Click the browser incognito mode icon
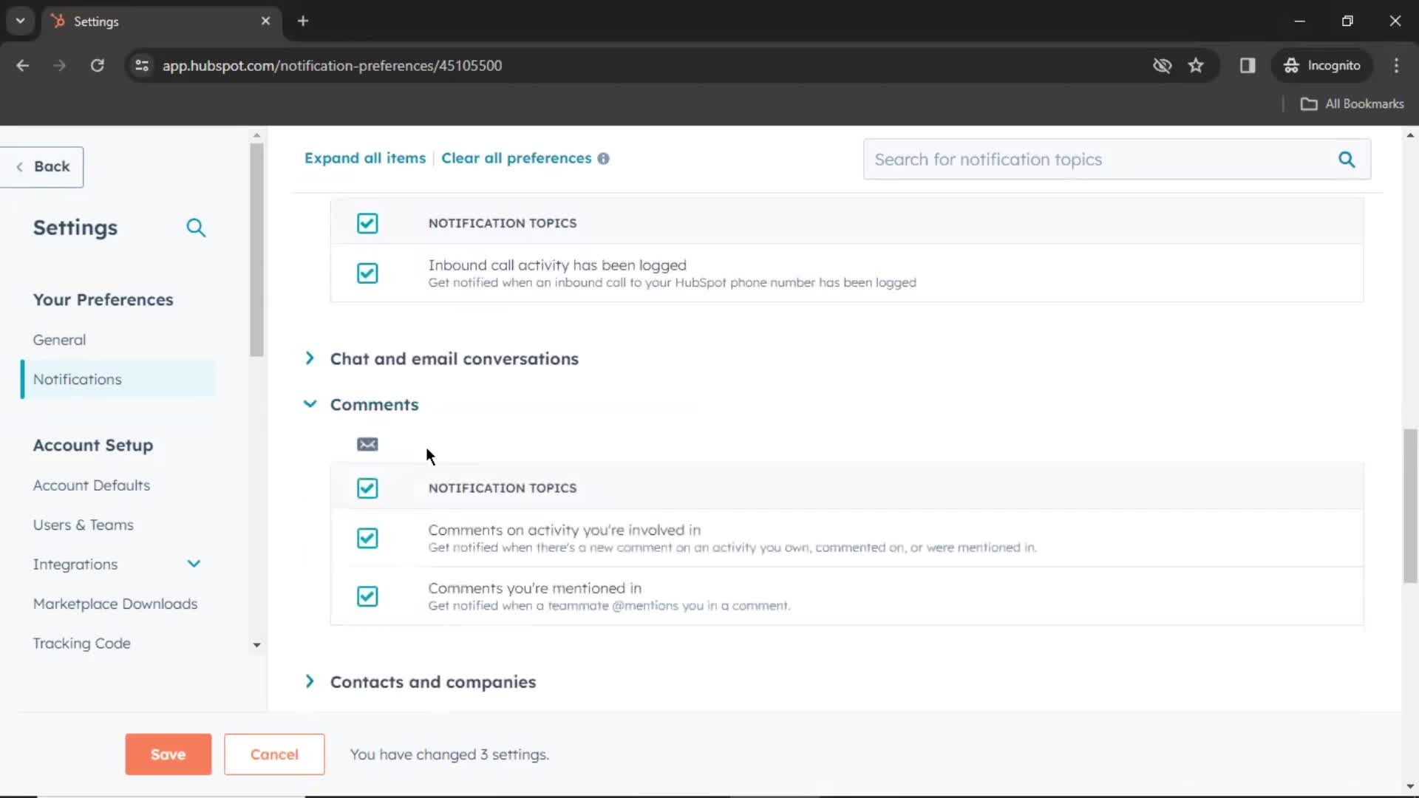This screenshot has height=798, width=1419. point(1291,66)
